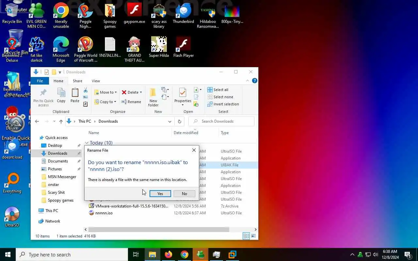Image resolution: width=418 pixels, height=261 pixels.
Task: Click Select all in ribbon
Action: [x=218, y=90]
